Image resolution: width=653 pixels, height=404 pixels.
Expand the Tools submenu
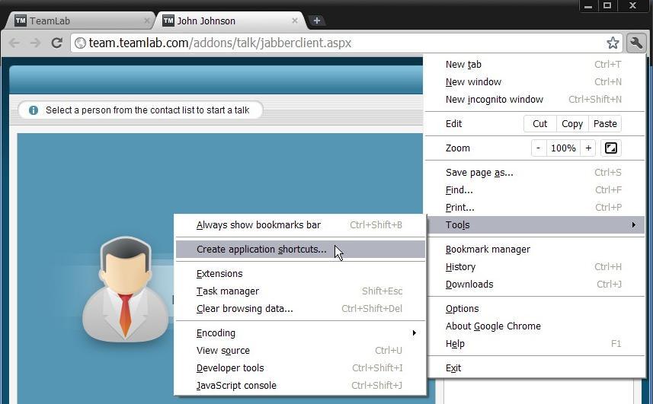point(534,225)
